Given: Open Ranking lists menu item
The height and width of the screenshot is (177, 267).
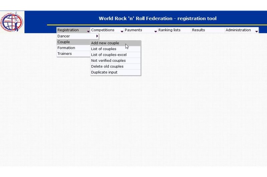Looking at the screenshot, I should click(170, 30).
